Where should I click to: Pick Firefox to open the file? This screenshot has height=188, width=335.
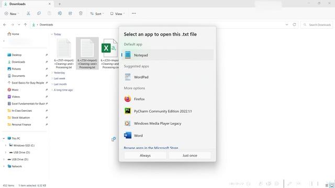click(x=167, y=99)
